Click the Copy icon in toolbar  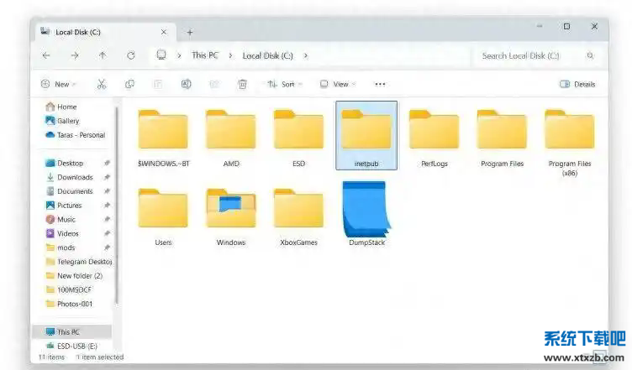[129, 84]
